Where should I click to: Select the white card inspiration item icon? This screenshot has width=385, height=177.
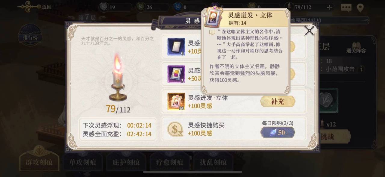pos(176,47)
